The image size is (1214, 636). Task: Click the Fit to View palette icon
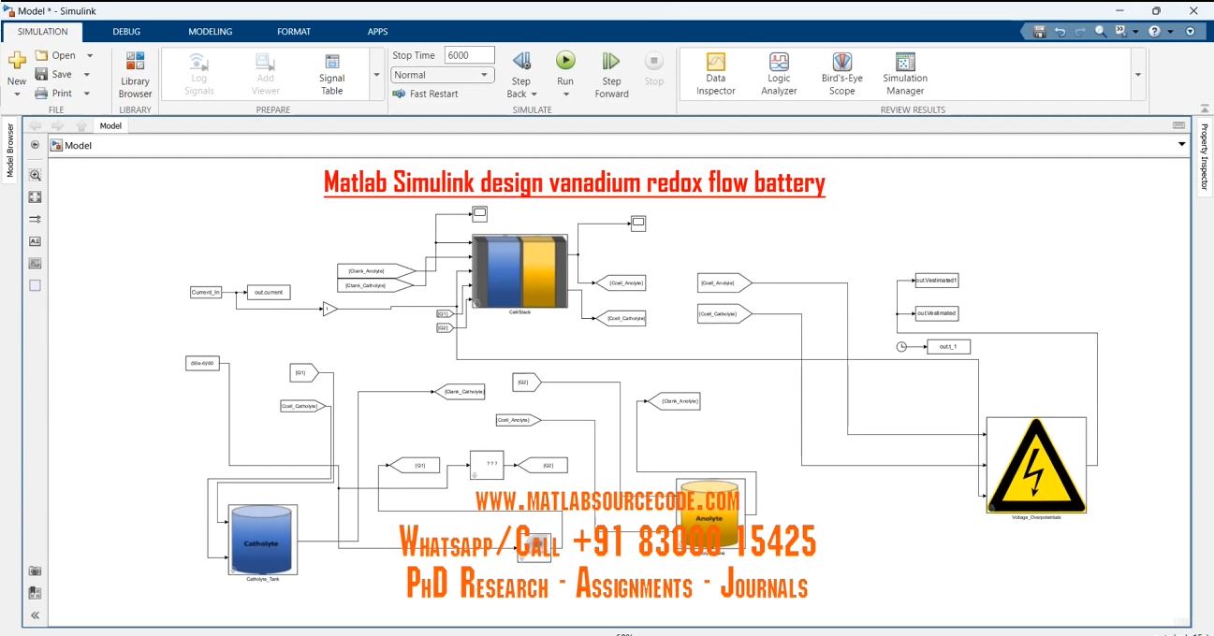(36, 197)
